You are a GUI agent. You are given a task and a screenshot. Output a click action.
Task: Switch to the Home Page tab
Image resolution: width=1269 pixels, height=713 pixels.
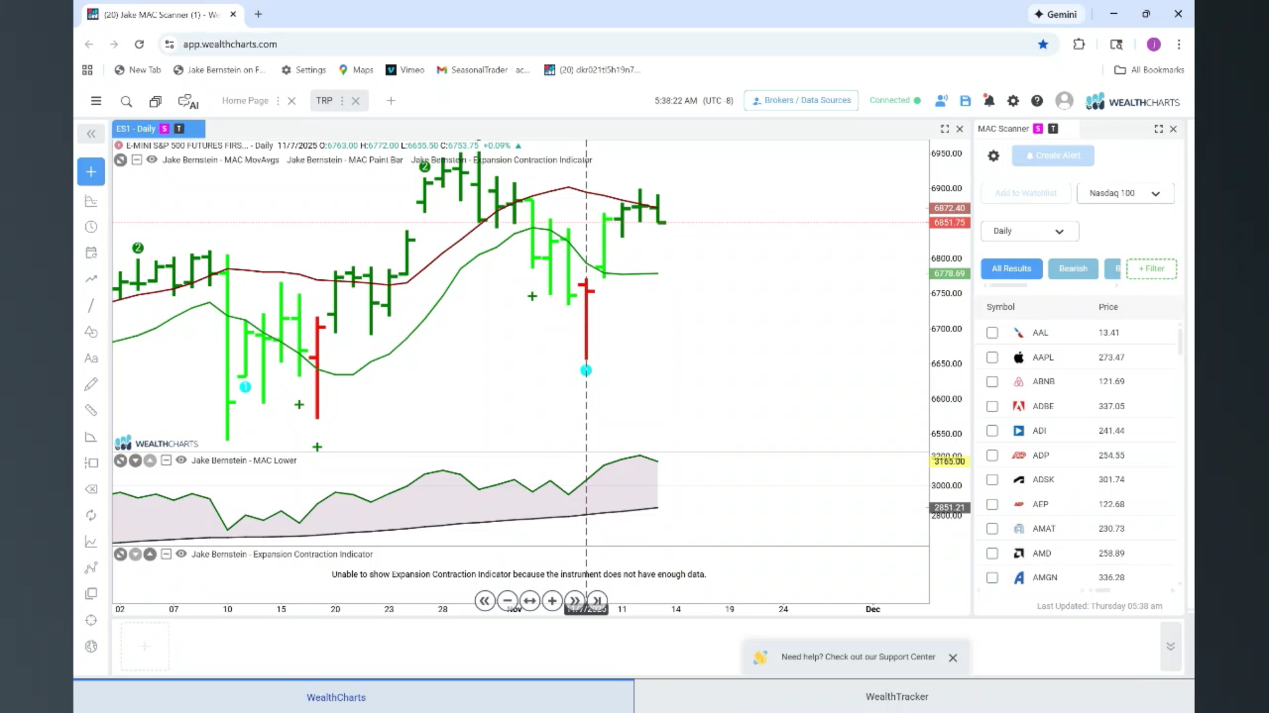click(x=245, y=101)
